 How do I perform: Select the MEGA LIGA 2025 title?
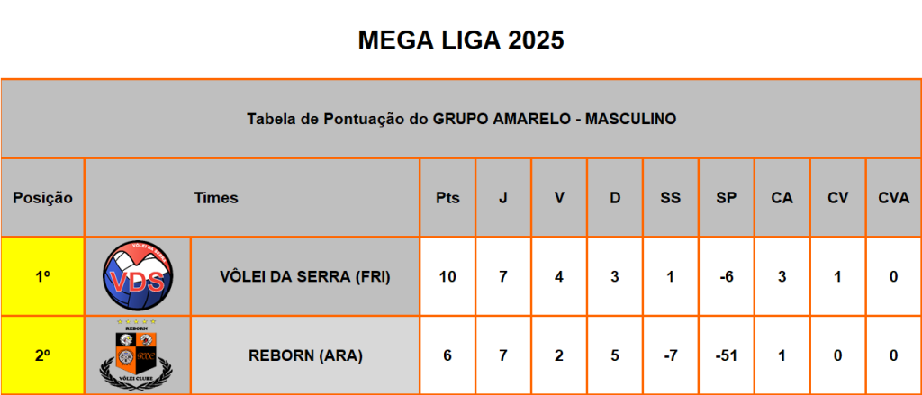461,40
